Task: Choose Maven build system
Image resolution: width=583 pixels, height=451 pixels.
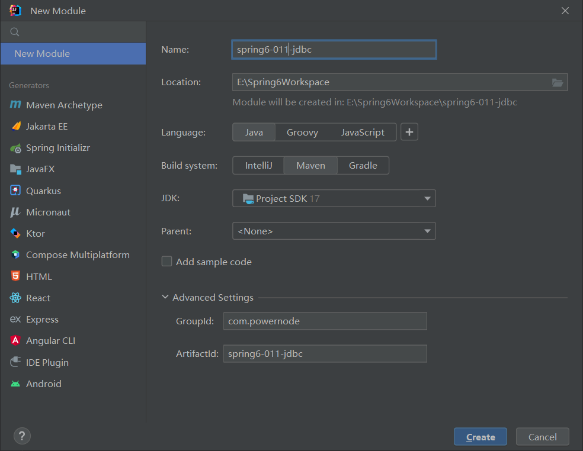Action: pos(310,165)
